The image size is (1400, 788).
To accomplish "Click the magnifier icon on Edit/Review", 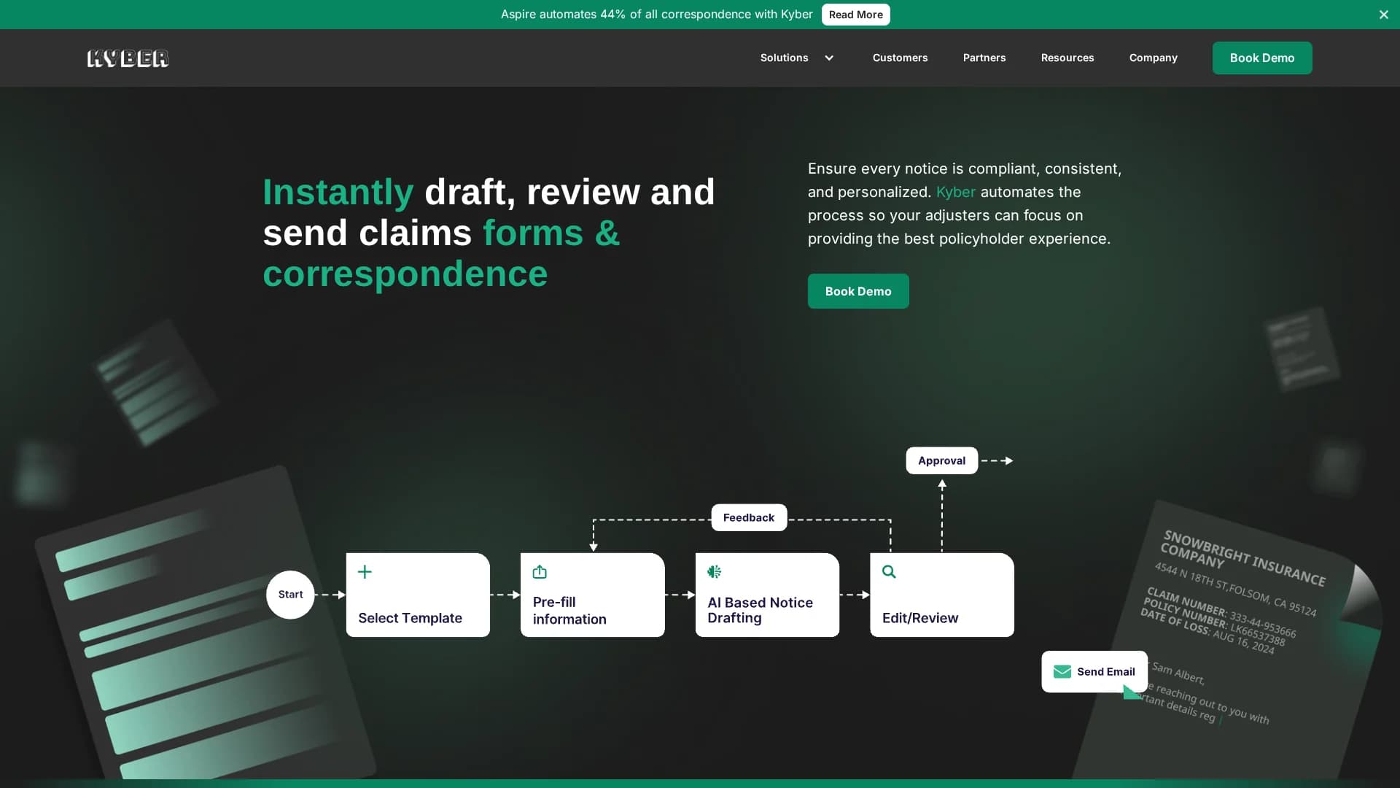I will click(889, 572).
